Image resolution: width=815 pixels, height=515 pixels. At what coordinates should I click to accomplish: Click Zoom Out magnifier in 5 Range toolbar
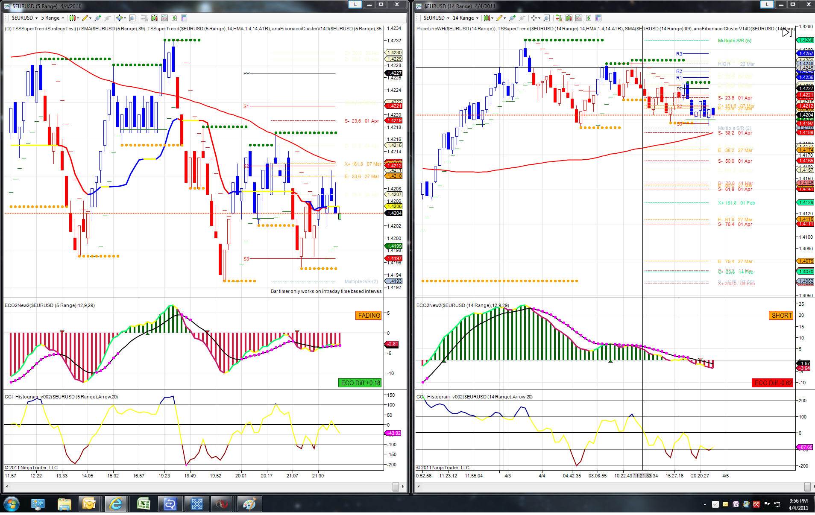click(x=108, y=18)
